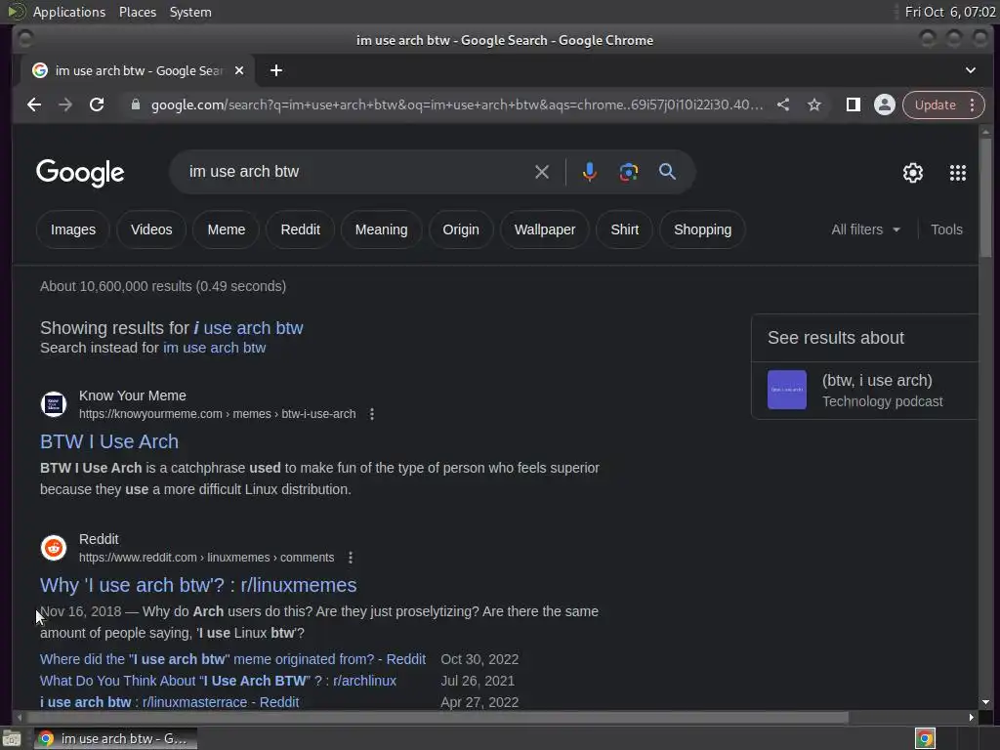The image size is (1000, 750).
Task: Open Chrome's three-dot menu next to Update
Action: click(x=972, y=104)
